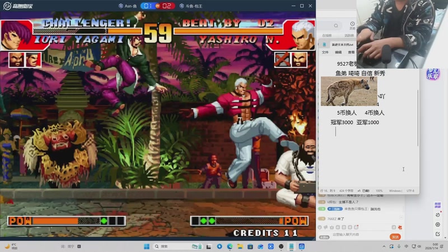This screenshot has height=252, width=448.
Task: Open the 文件 menu in Notepad
Action: 325,52
